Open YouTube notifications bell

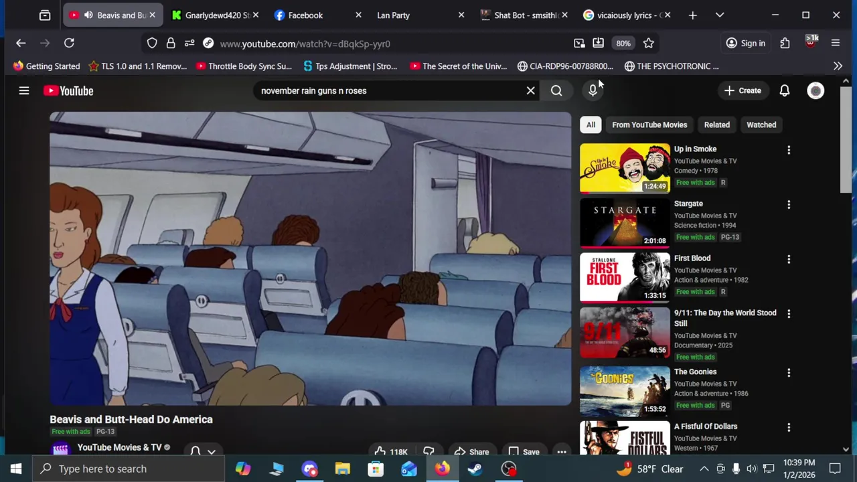coord(784,90)
